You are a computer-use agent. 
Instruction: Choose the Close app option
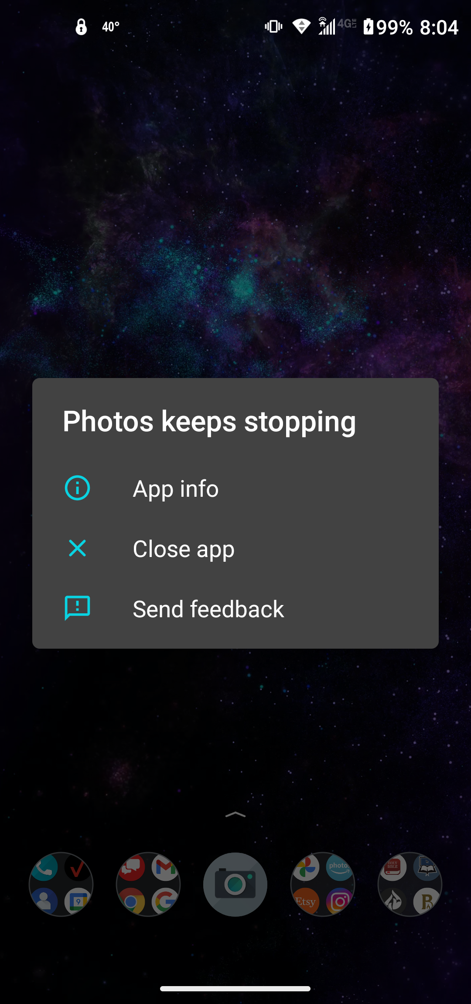(235, 548)
